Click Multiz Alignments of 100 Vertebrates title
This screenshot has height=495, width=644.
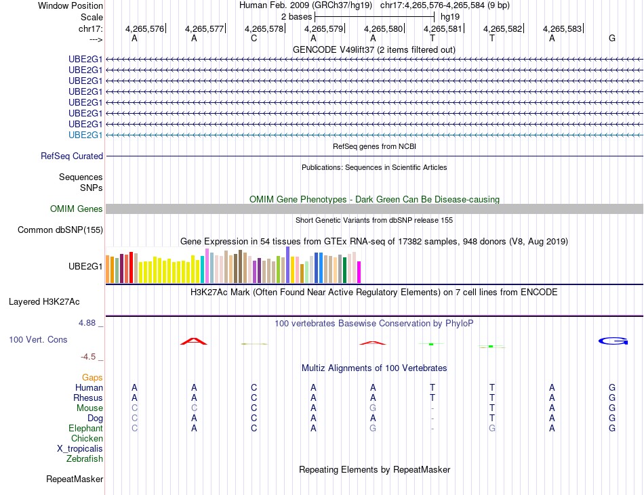374,368
